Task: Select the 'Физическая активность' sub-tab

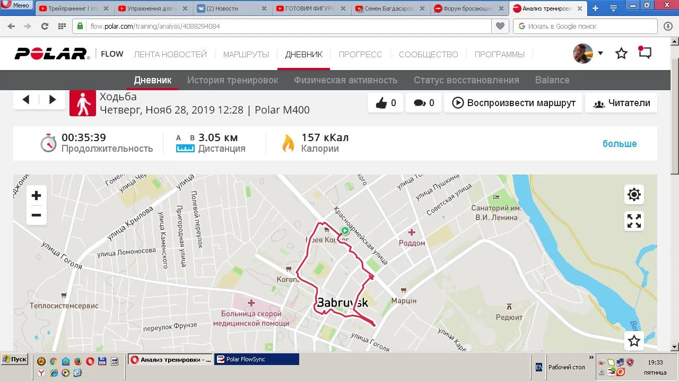Action: pos(346,80)
